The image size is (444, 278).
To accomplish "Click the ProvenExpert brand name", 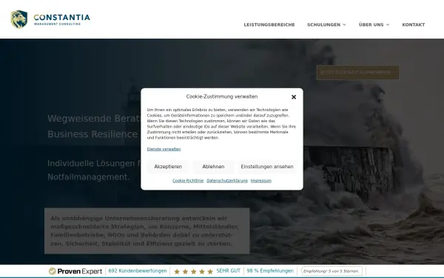I will [80, 271].
